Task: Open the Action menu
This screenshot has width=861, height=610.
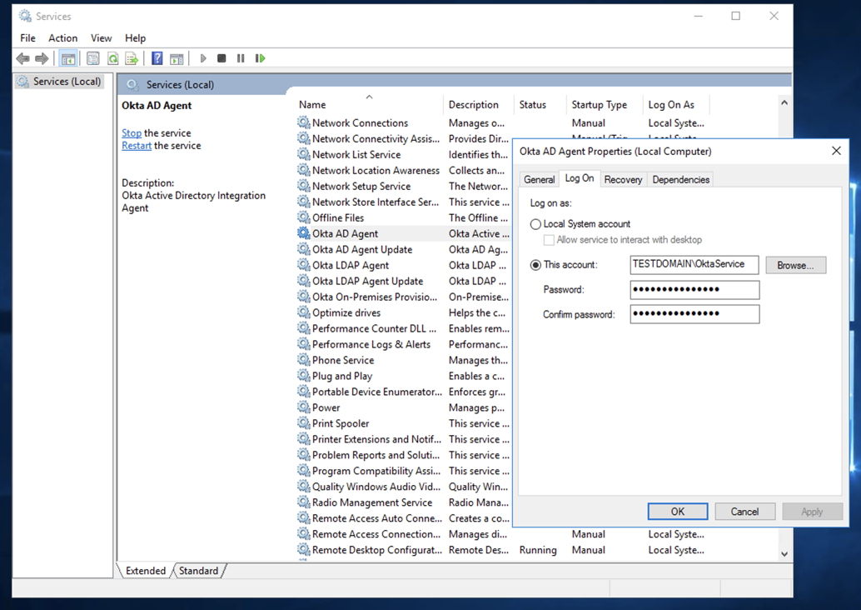Action: tap(62, 38)
